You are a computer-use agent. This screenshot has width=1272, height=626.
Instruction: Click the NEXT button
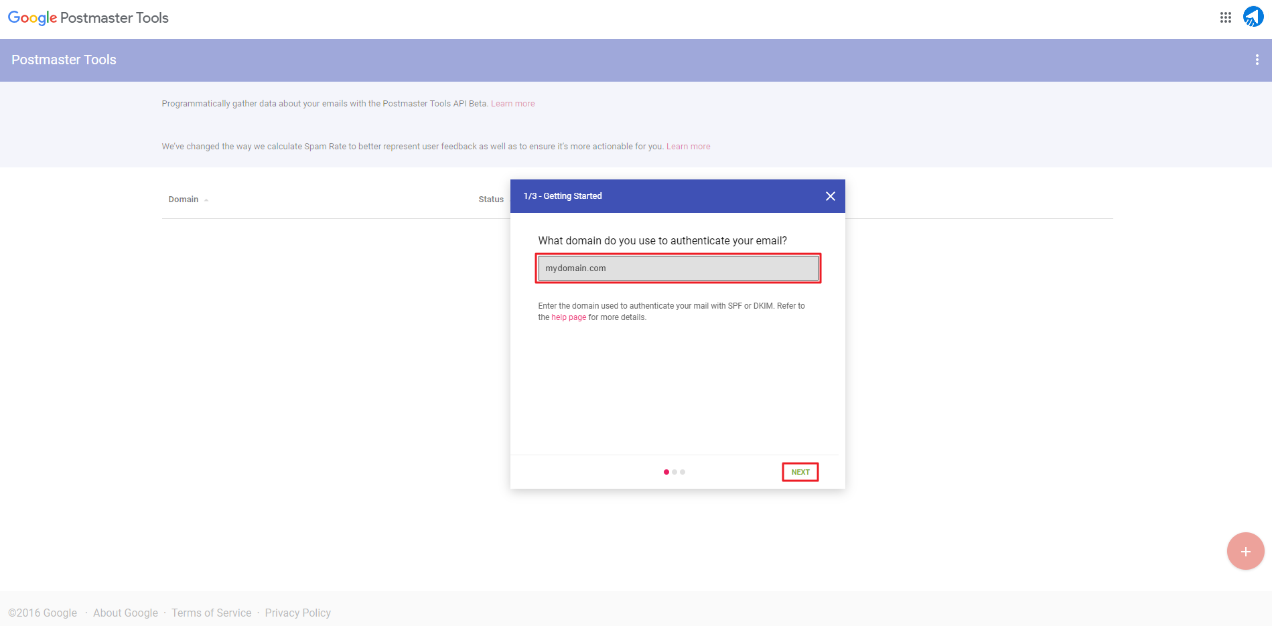(800, 471)
